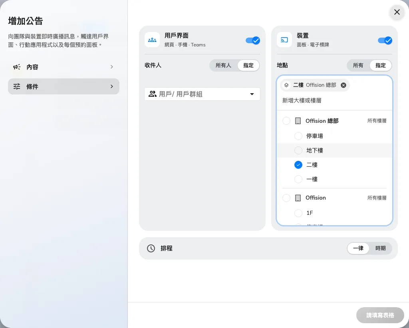409x328 pixels.
Task: Expand the 條件 section chevron
Action: click(x=112, y=86)
